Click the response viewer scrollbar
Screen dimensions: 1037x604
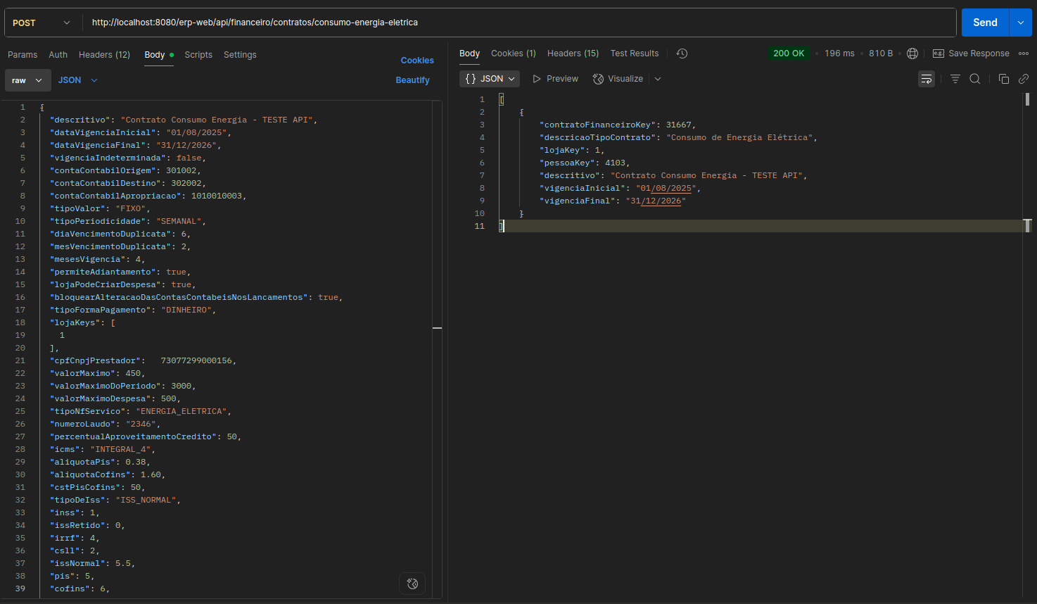click(x=1028, y=99)
